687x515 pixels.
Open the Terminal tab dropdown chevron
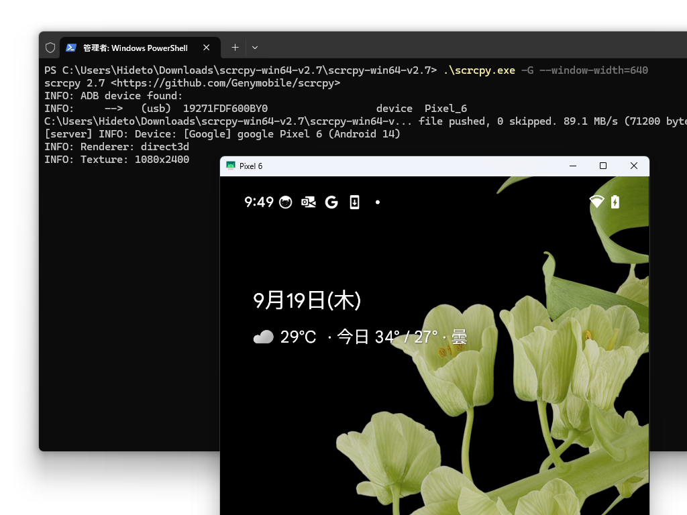(254, 47)
